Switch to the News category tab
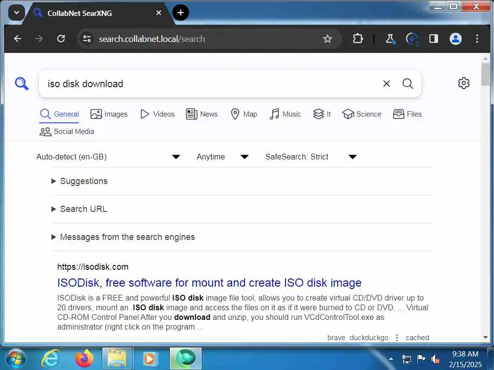 pos(202,114)
